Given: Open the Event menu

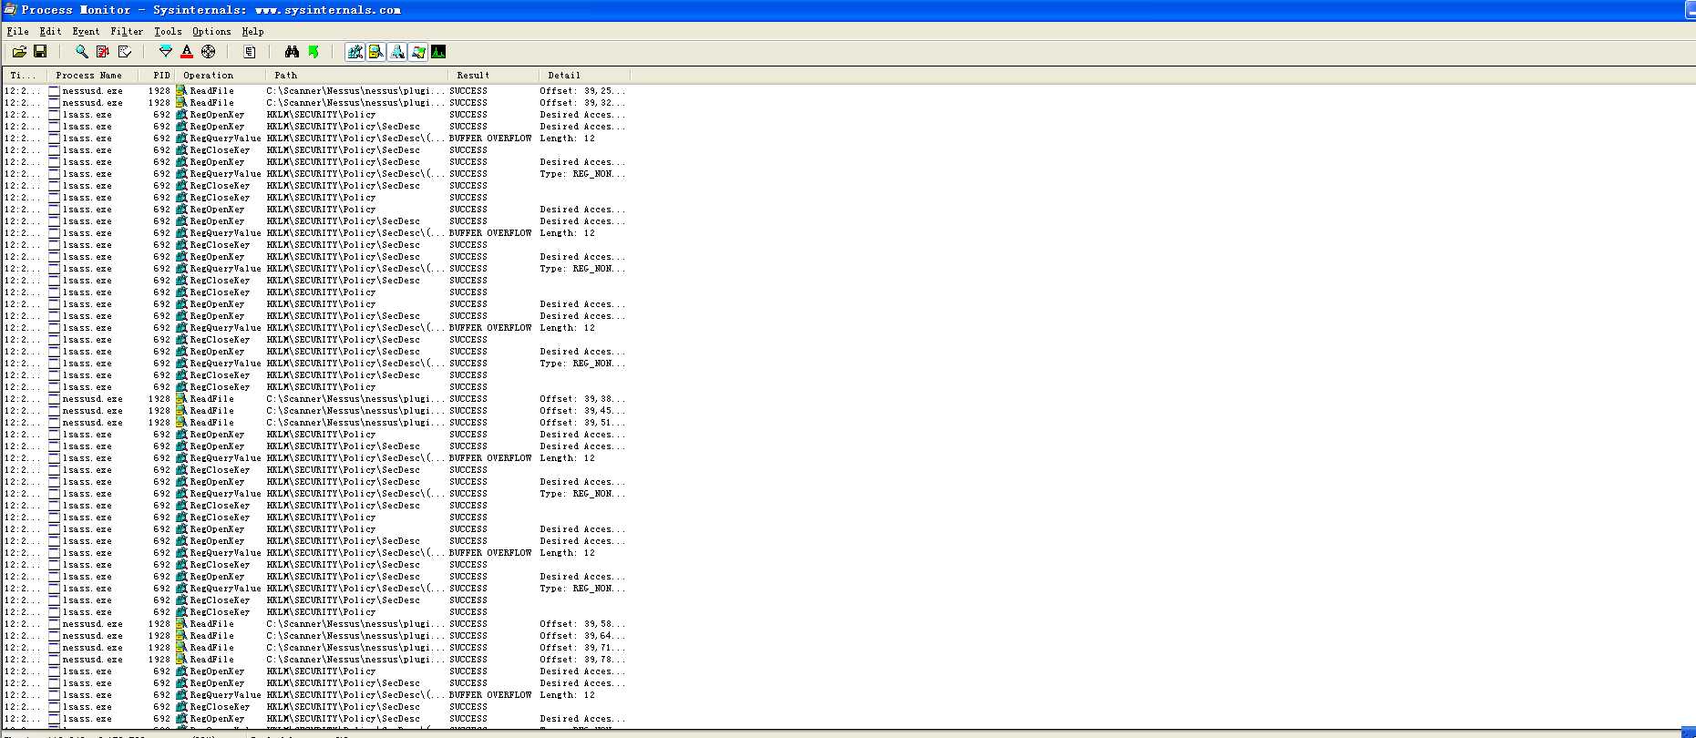Looking at the screenshot, I should coord(86,31).
